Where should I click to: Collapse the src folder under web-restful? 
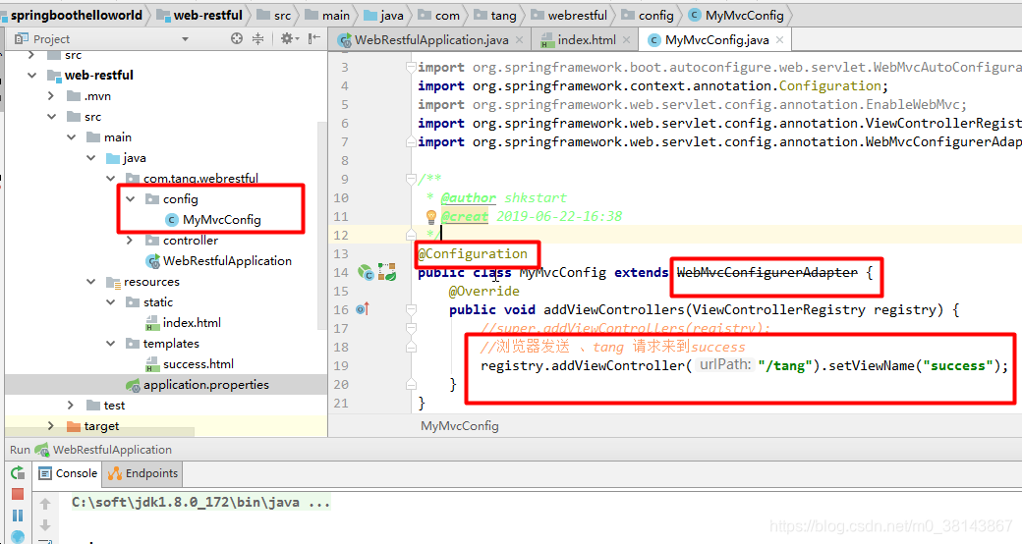[51, 117]
